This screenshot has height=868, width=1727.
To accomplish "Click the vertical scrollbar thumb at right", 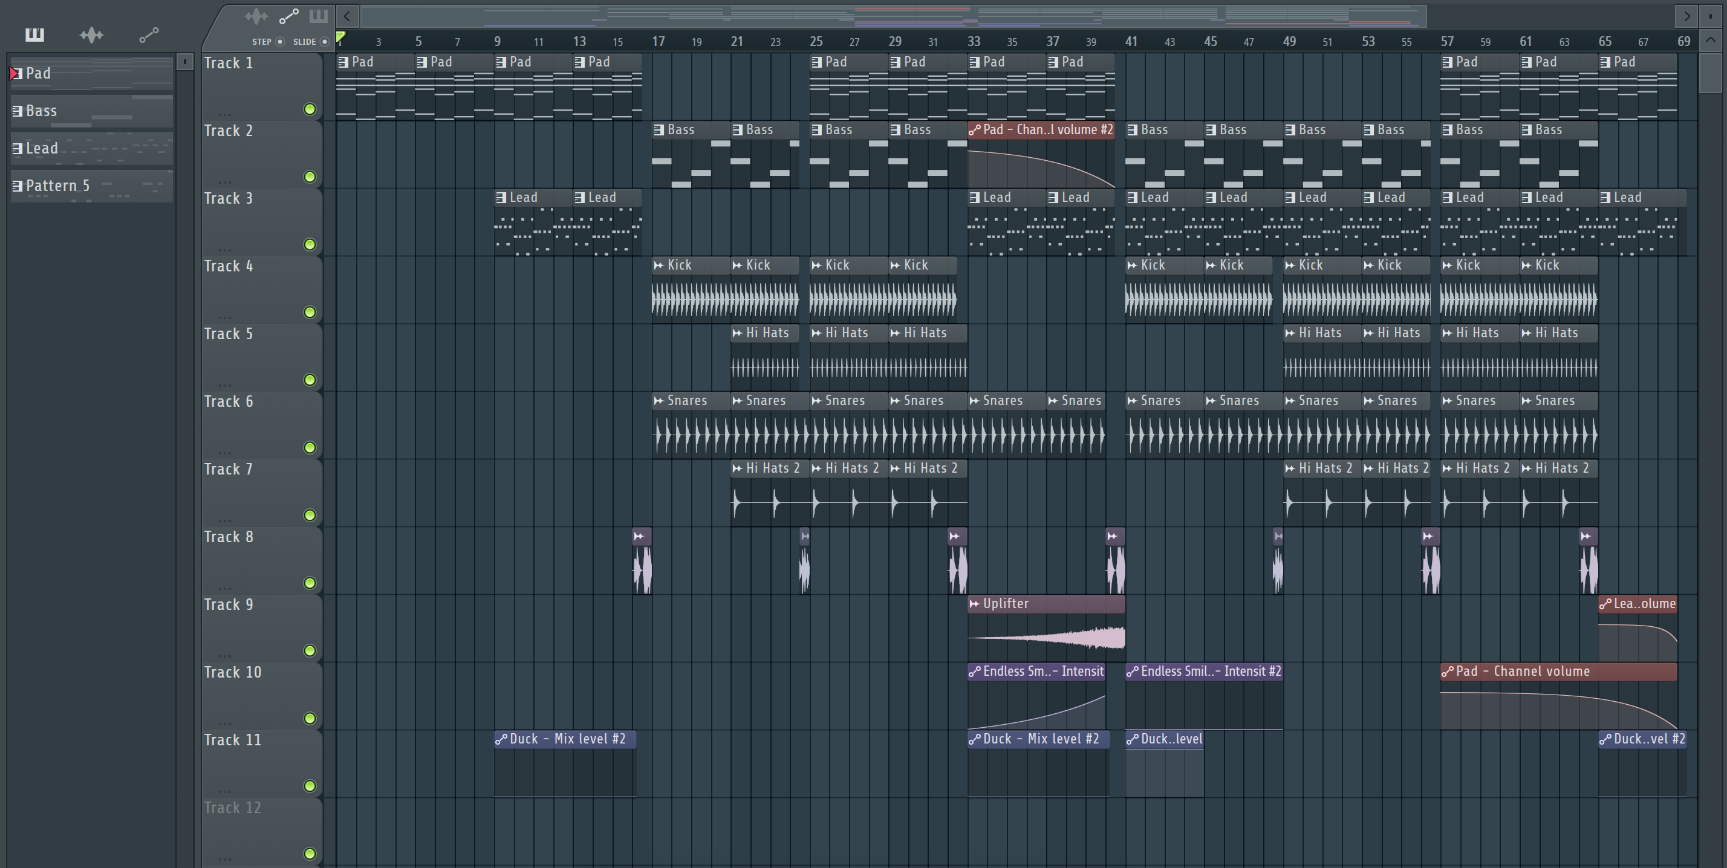I will point(1710,73).
